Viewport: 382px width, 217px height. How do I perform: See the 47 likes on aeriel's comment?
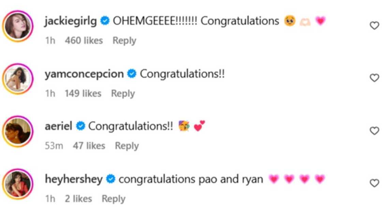point(89,146)
